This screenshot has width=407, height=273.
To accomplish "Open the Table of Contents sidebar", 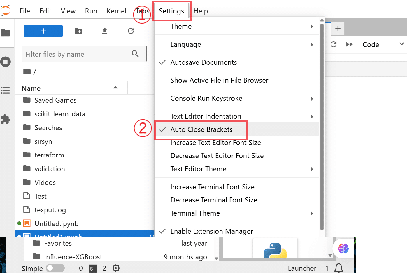I will (6, 90).
